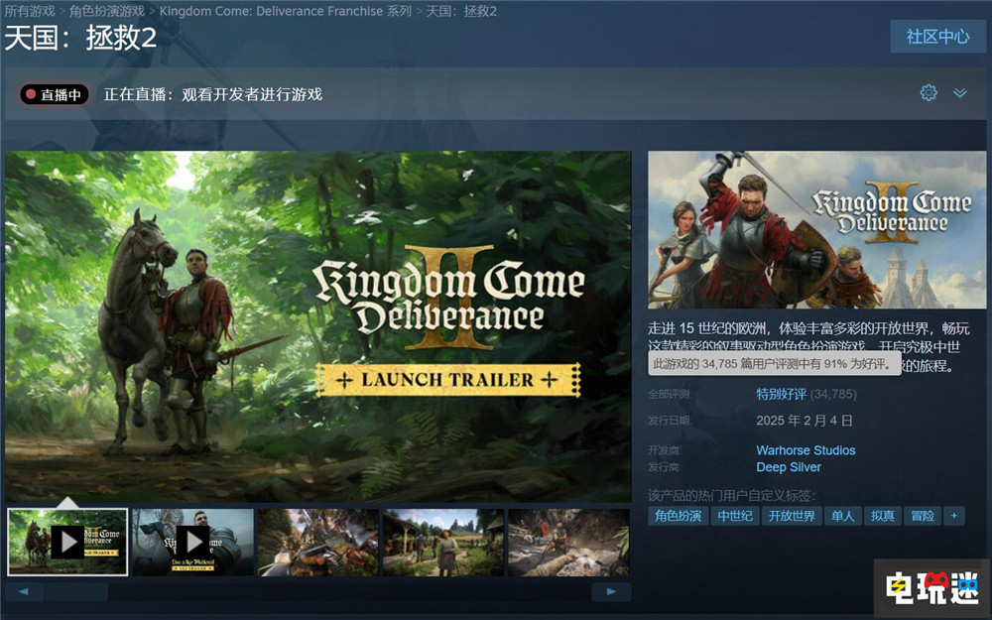Screen dimensions: 992x620
Task: Open 角色扮演游戏 breadcrumb category
Action: (106, 11)
